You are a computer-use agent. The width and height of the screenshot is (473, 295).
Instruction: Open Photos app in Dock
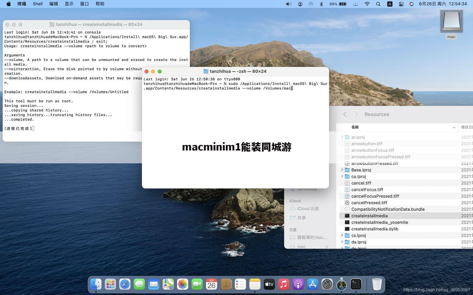[x=183, y=284]
